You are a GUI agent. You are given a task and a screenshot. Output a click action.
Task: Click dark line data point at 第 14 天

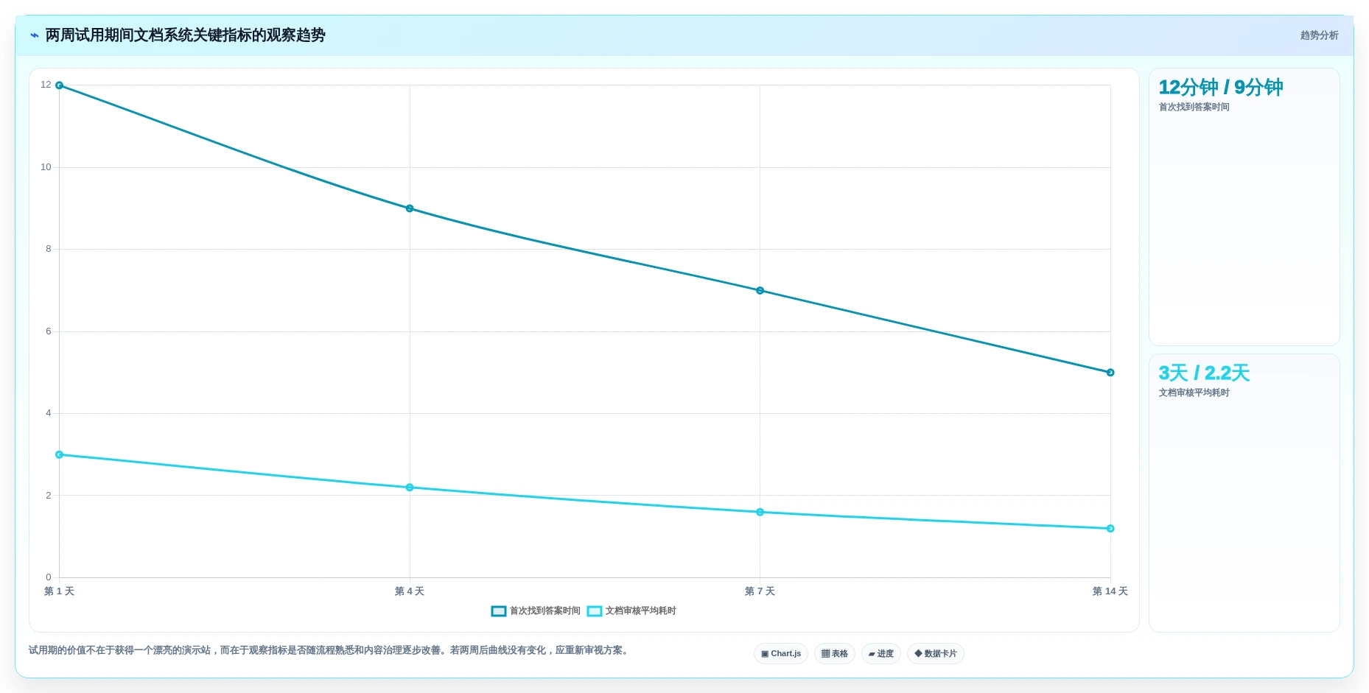pos(1110,373)
